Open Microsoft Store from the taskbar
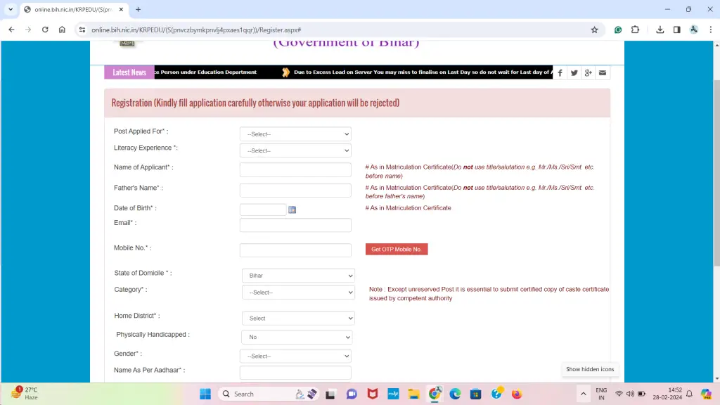 coord(476,394)
